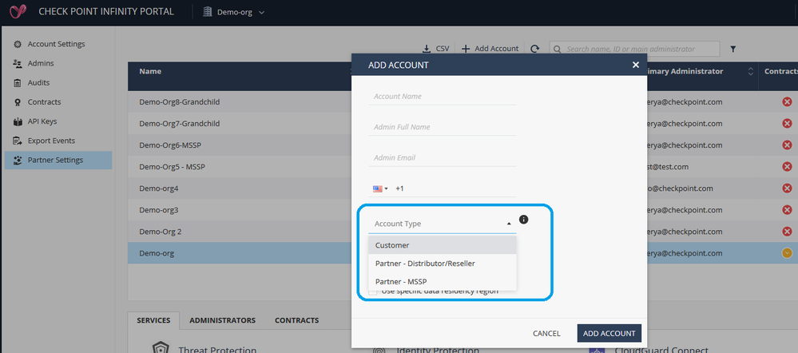Open Account Settings in the sidebar

(56, 44)
